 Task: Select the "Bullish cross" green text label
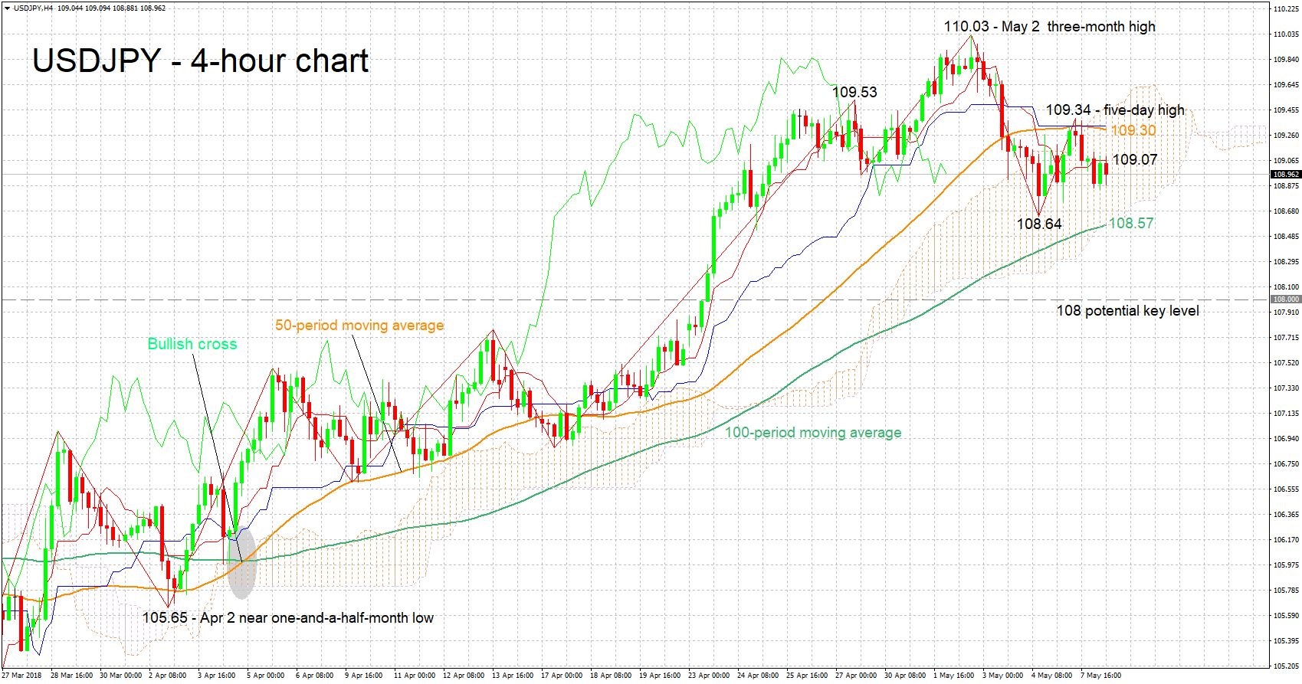coord(192,345)
